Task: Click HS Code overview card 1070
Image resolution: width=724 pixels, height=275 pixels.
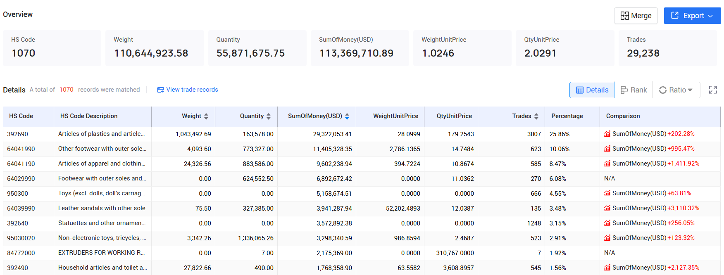Action: 52,48
